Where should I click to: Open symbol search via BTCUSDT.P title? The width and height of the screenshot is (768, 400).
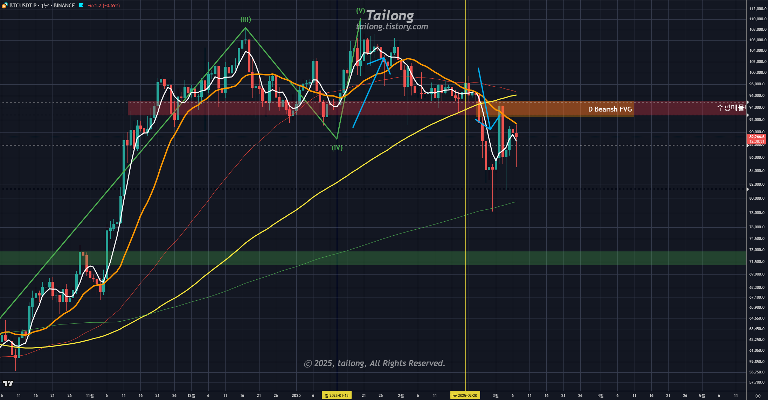[23, 6]
